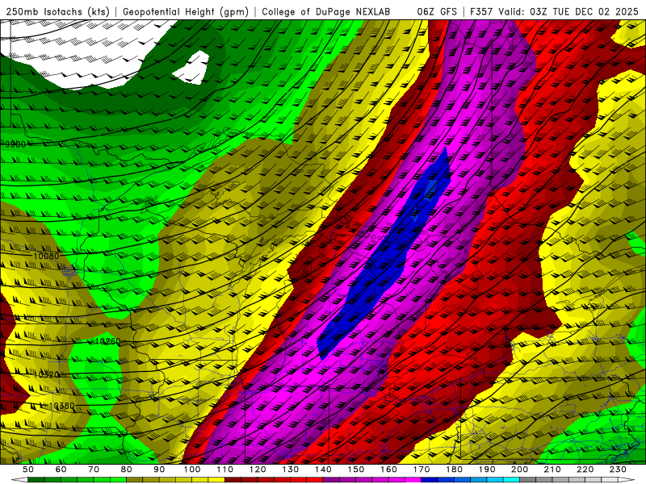This screenshot has width=646, height=484.
Task: Click the 170 value on the color scale
Action: (422, 469)
